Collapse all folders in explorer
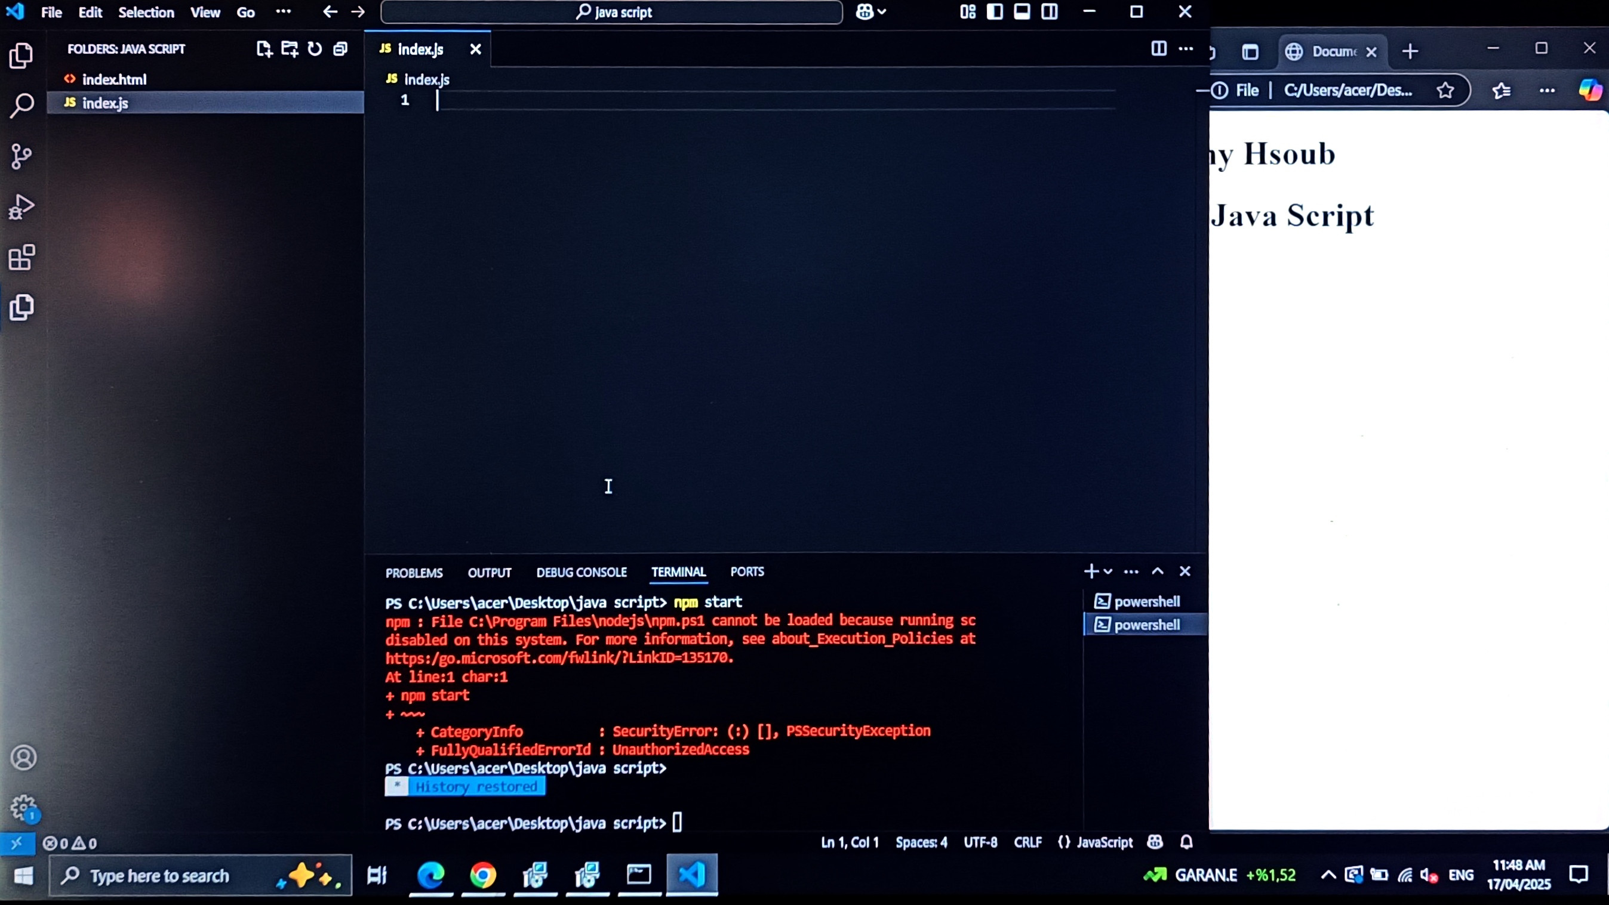 pyautogui.click(x=340, y=49)
